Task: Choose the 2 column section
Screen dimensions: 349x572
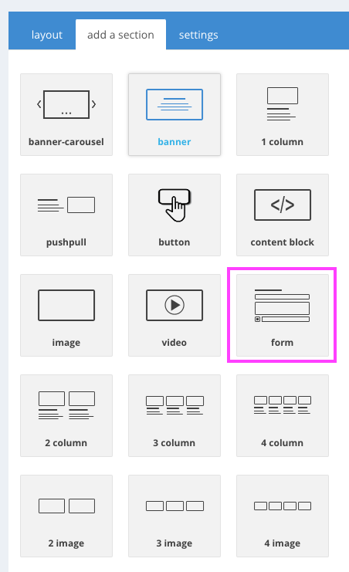Action: coord(66,415)
